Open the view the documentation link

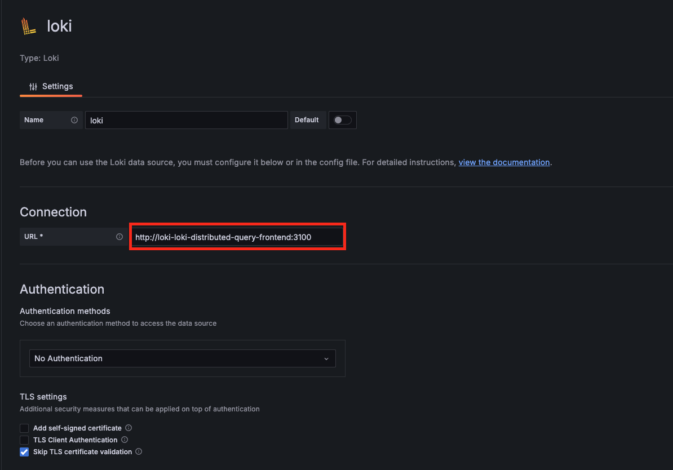point(504,162)
